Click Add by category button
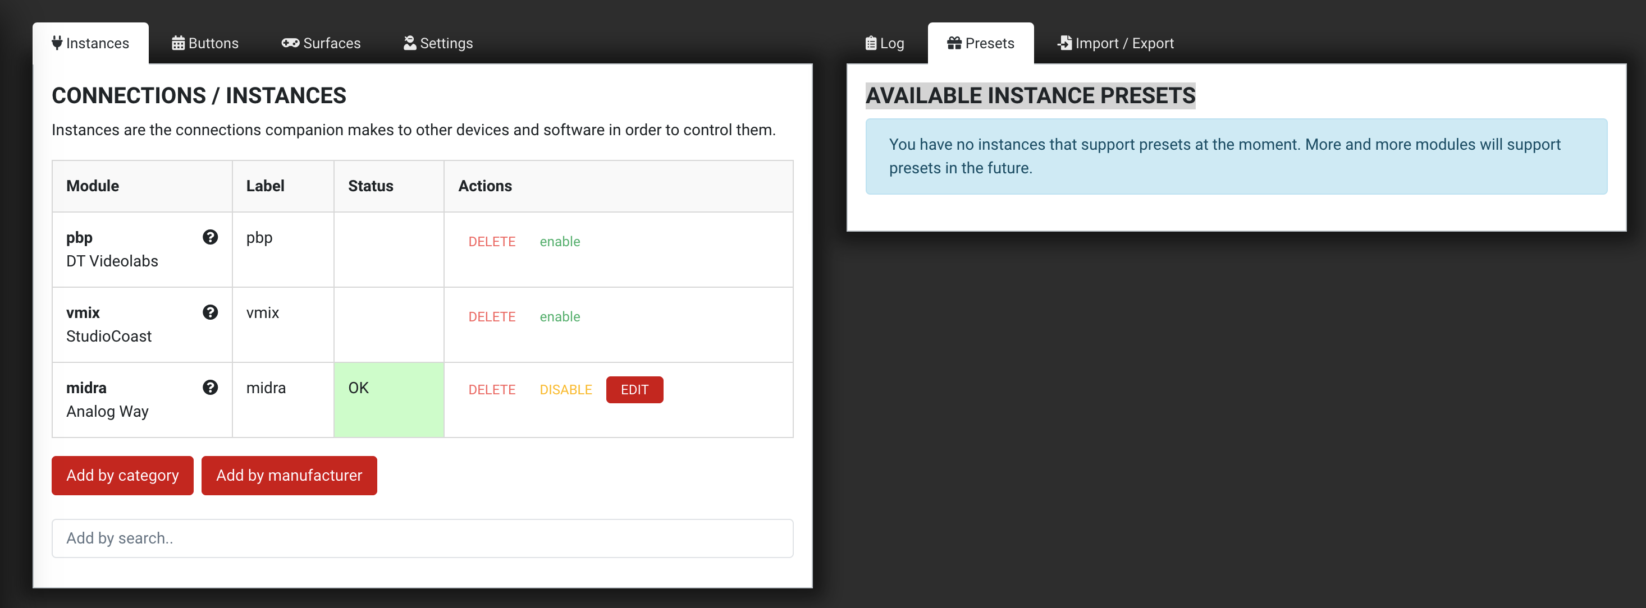The height and width of the screenshot is (608, 1646). (x=123, y=475)
